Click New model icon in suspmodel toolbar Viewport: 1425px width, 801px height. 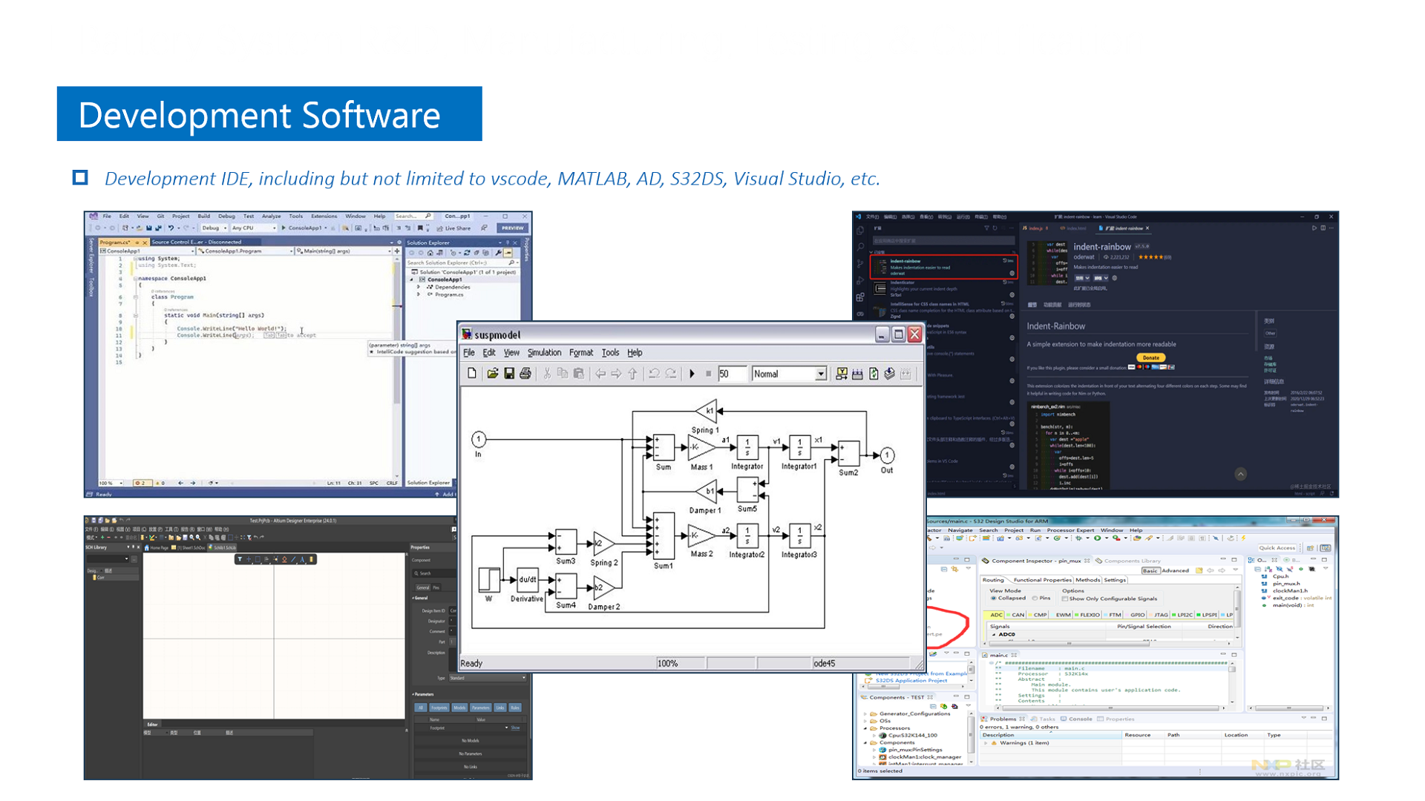coord(472,374)
